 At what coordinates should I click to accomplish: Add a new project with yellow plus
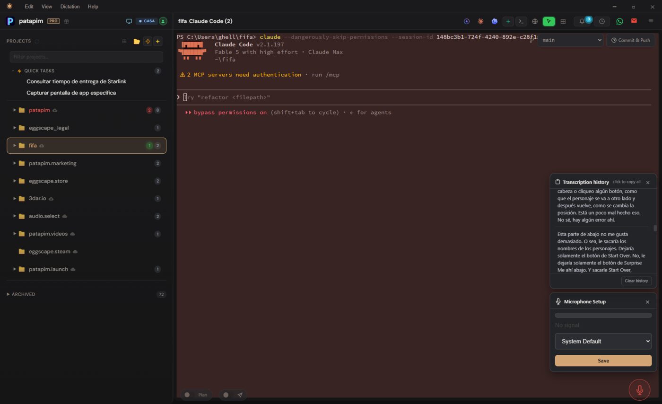(x=158, y=41)
